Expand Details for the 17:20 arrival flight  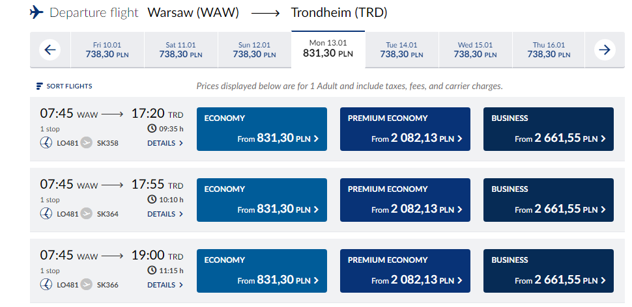click(x=165, y=143)
